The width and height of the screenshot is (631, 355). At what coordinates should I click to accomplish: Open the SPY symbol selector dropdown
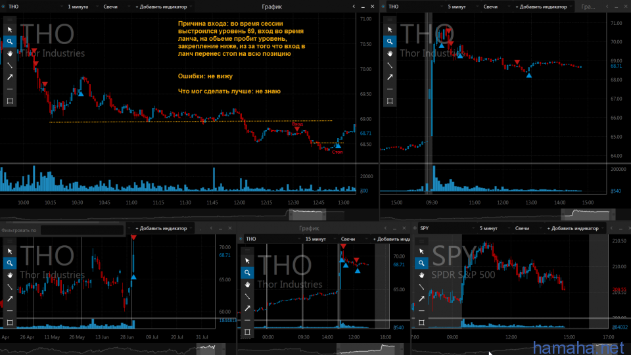[447, 229]
